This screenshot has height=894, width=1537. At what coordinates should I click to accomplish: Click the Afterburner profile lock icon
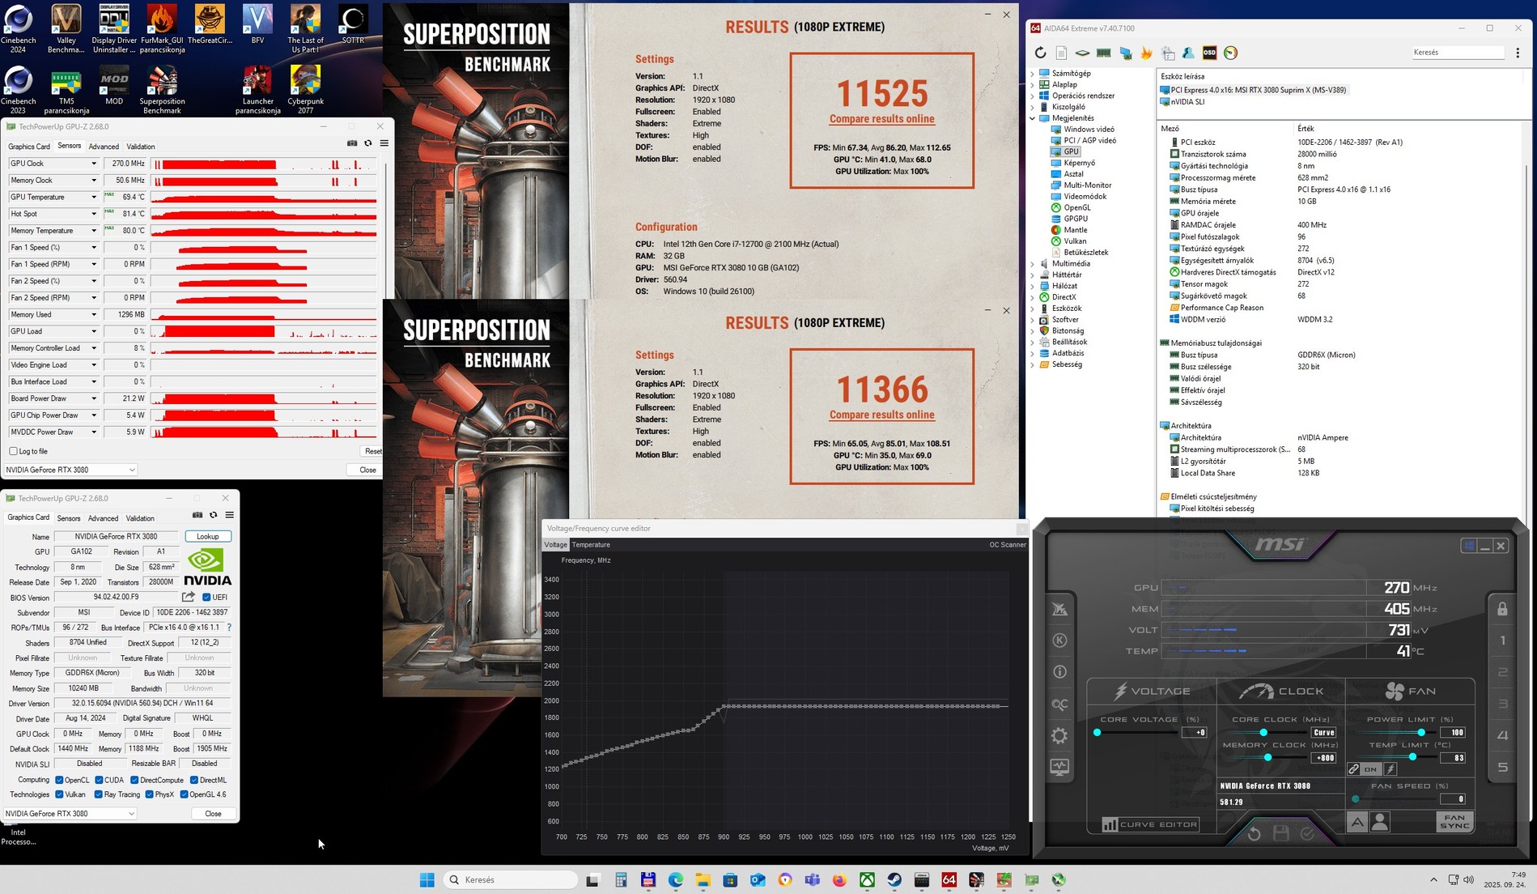pos(1502,609)
